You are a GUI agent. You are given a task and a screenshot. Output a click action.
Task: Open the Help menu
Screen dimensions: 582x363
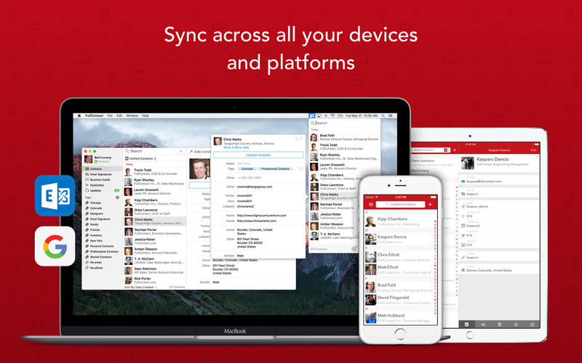point(145,116)
